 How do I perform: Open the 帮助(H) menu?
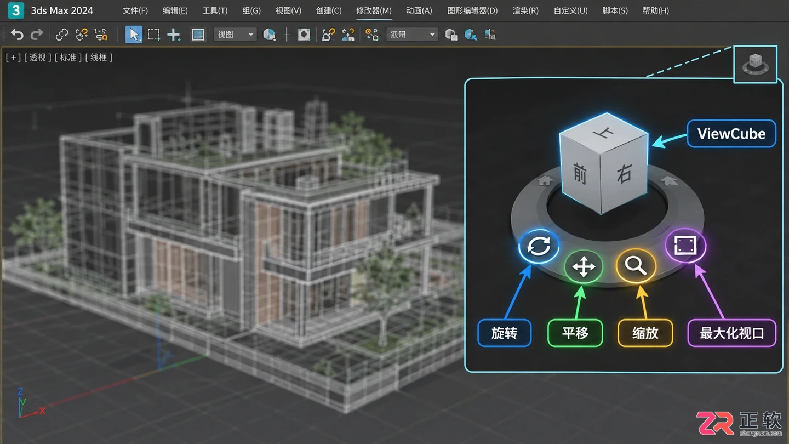(x=655, y=10)
